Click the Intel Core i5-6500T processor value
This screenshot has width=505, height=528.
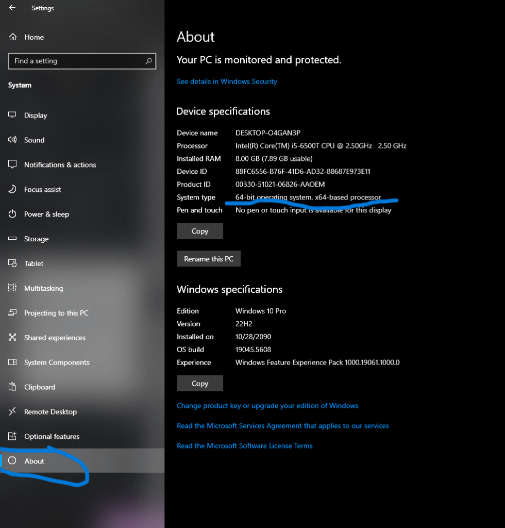pyautogui.click(x=321, y=145)
